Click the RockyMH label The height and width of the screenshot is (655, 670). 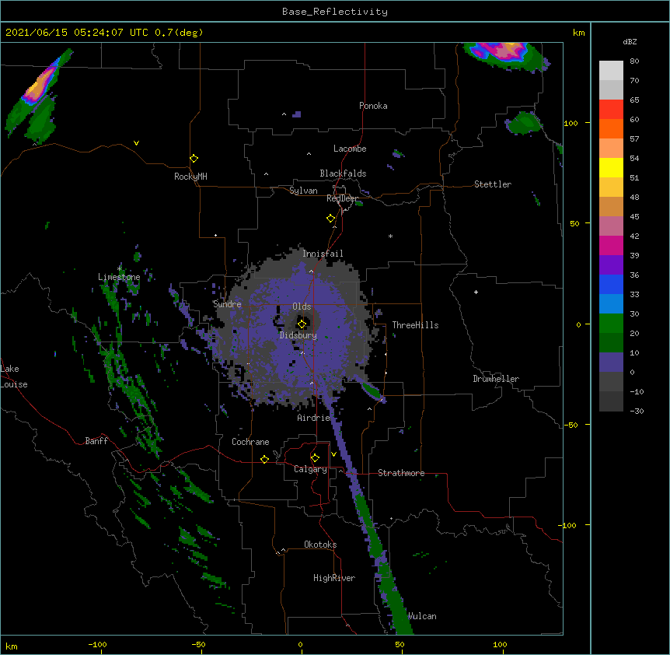click(190, 176)
